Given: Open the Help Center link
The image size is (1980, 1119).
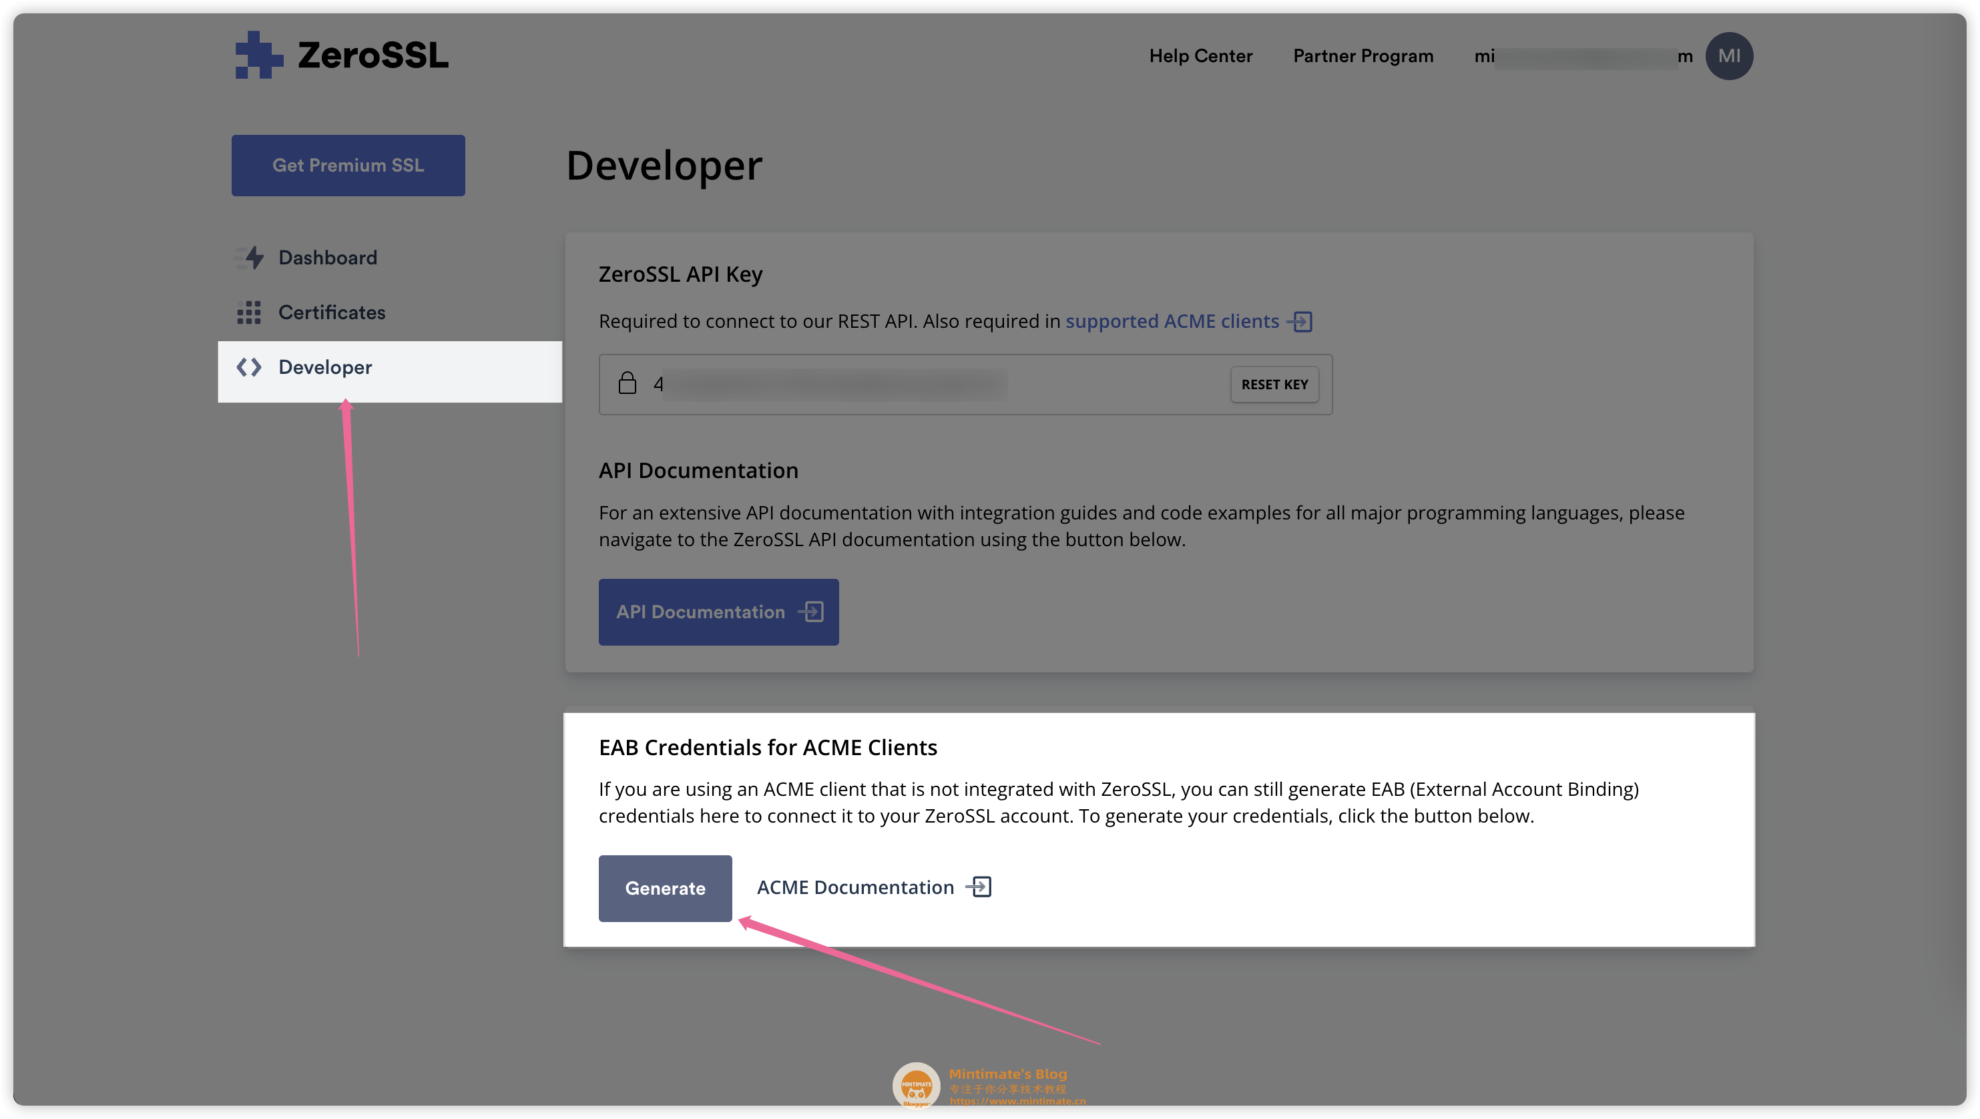Looking at the screenshot, I should [1200, 56].
